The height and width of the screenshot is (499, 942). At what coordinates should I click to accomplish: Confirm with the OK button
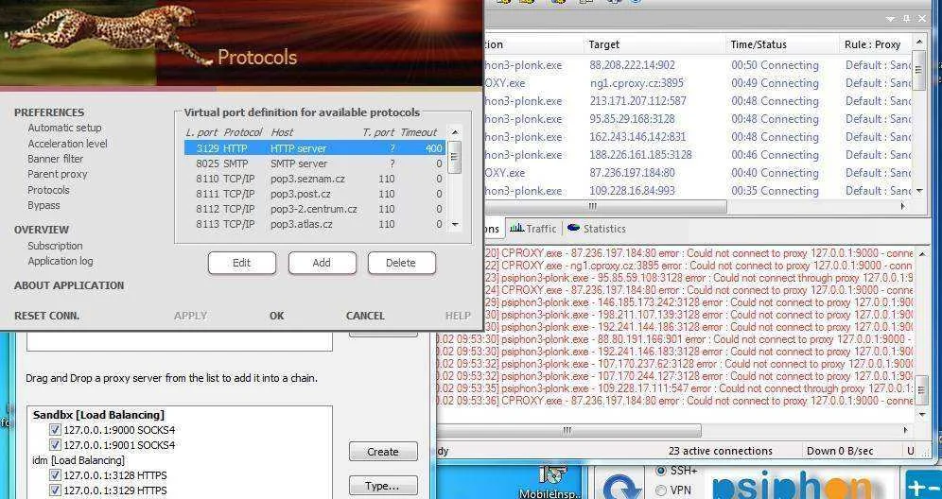click(276, 316)
